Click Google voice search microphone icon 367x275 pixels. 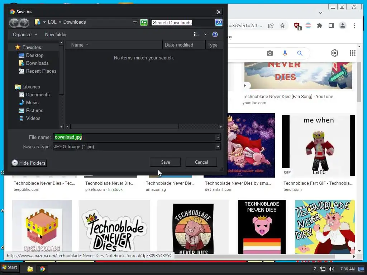(x=285, y=53)
